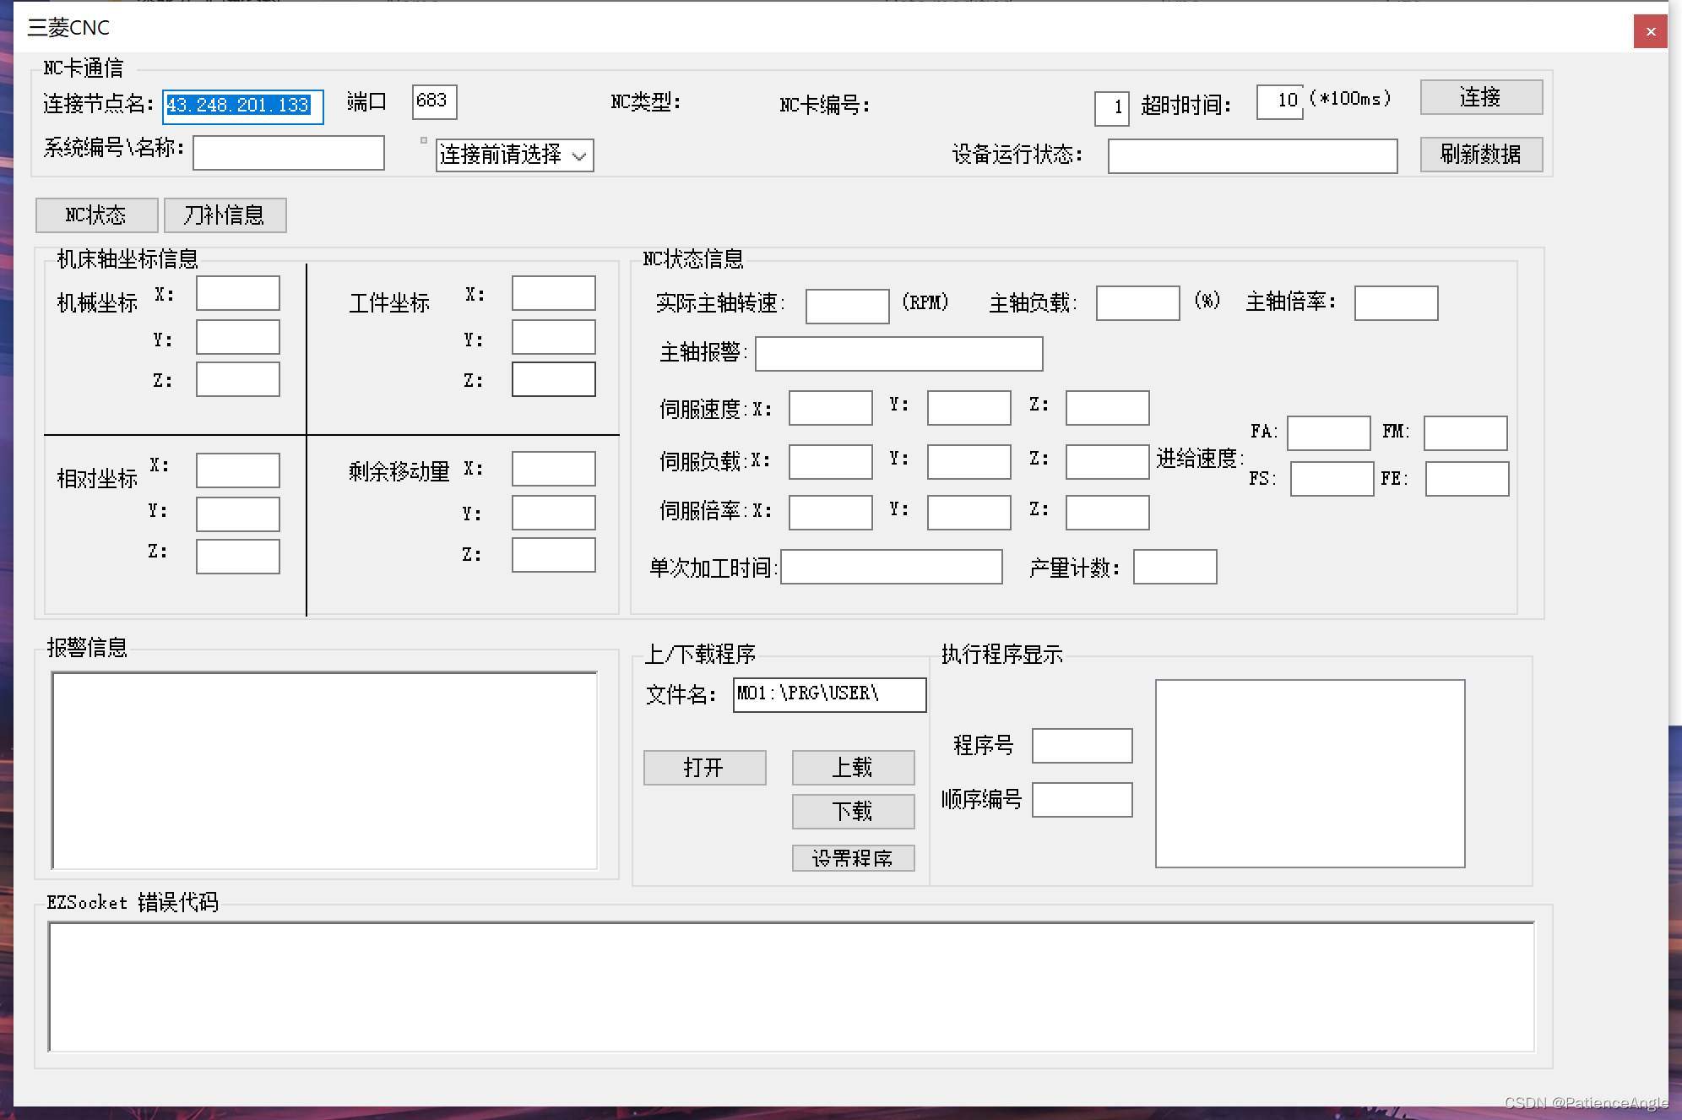Viewport: 1682px width, 1120px height.
Task: Click the 设备运行状态 status field
Action: tap(1252, 156)
